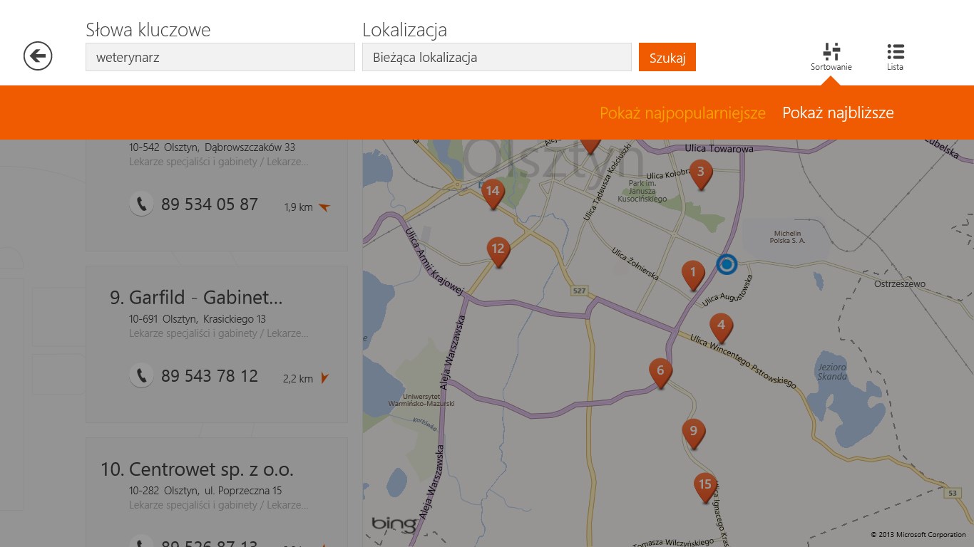Select the Pokaż najbliższe sorting option

tap(838, 113)
